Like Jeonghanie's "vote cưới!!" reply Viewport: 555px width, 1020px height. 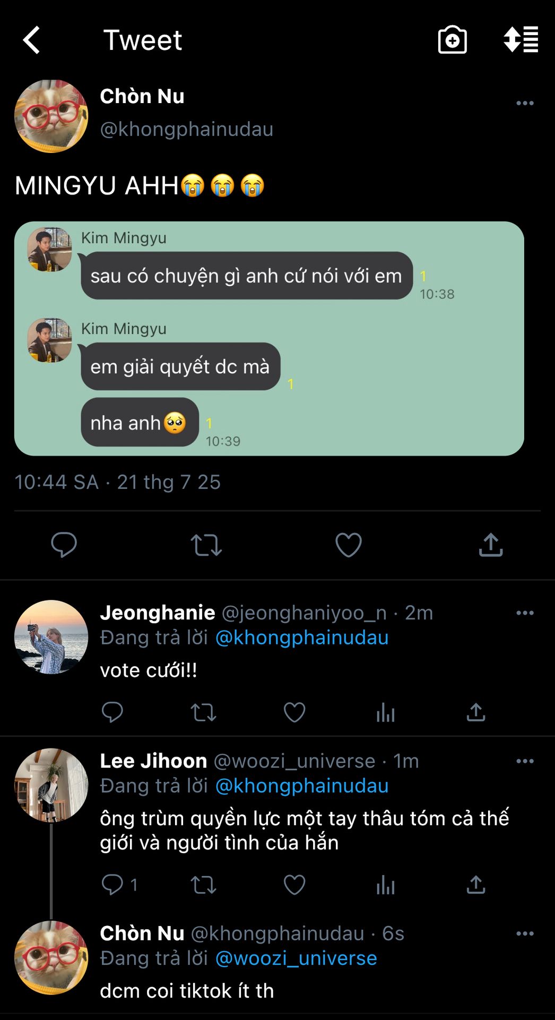[x=294, y=712]
